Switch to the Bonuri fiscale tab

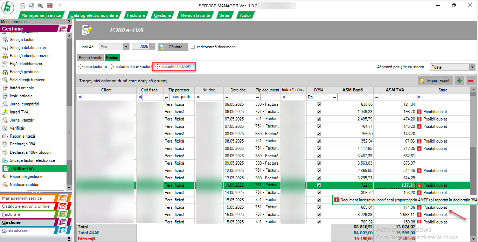point(90,57)
